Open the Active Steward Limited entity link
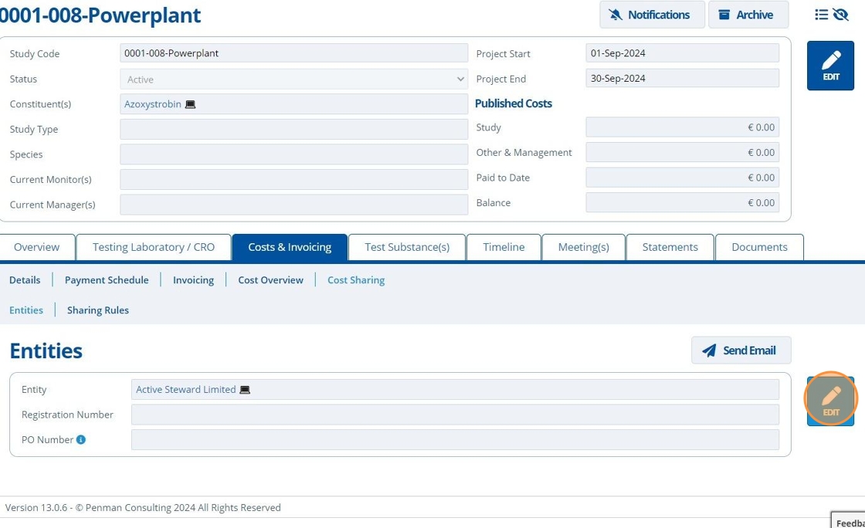The width and height of the screenshot is (865, 528). (186, 390)
